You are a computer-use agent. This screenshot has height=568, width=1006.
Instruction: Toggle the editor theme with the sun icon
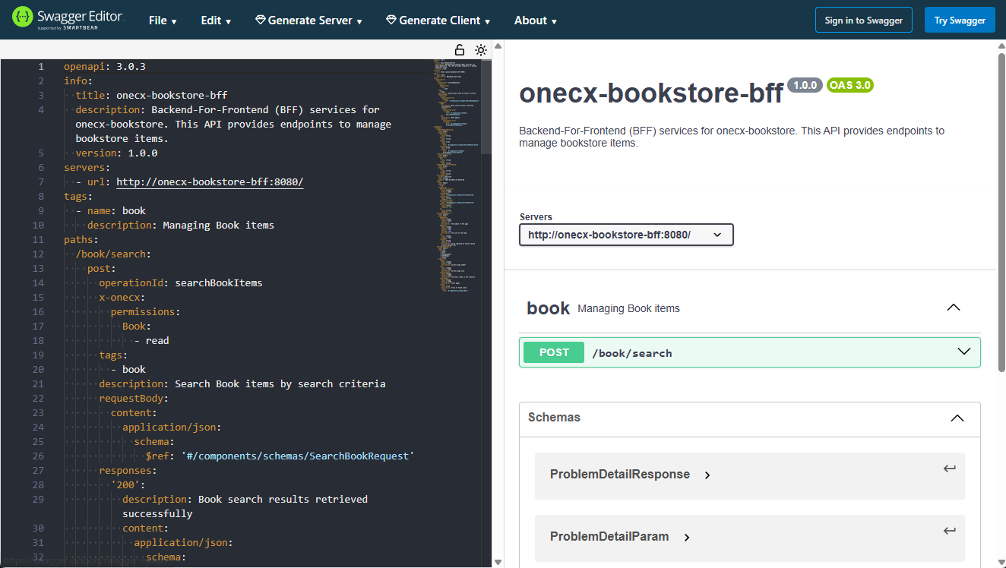tap(481, 49)
